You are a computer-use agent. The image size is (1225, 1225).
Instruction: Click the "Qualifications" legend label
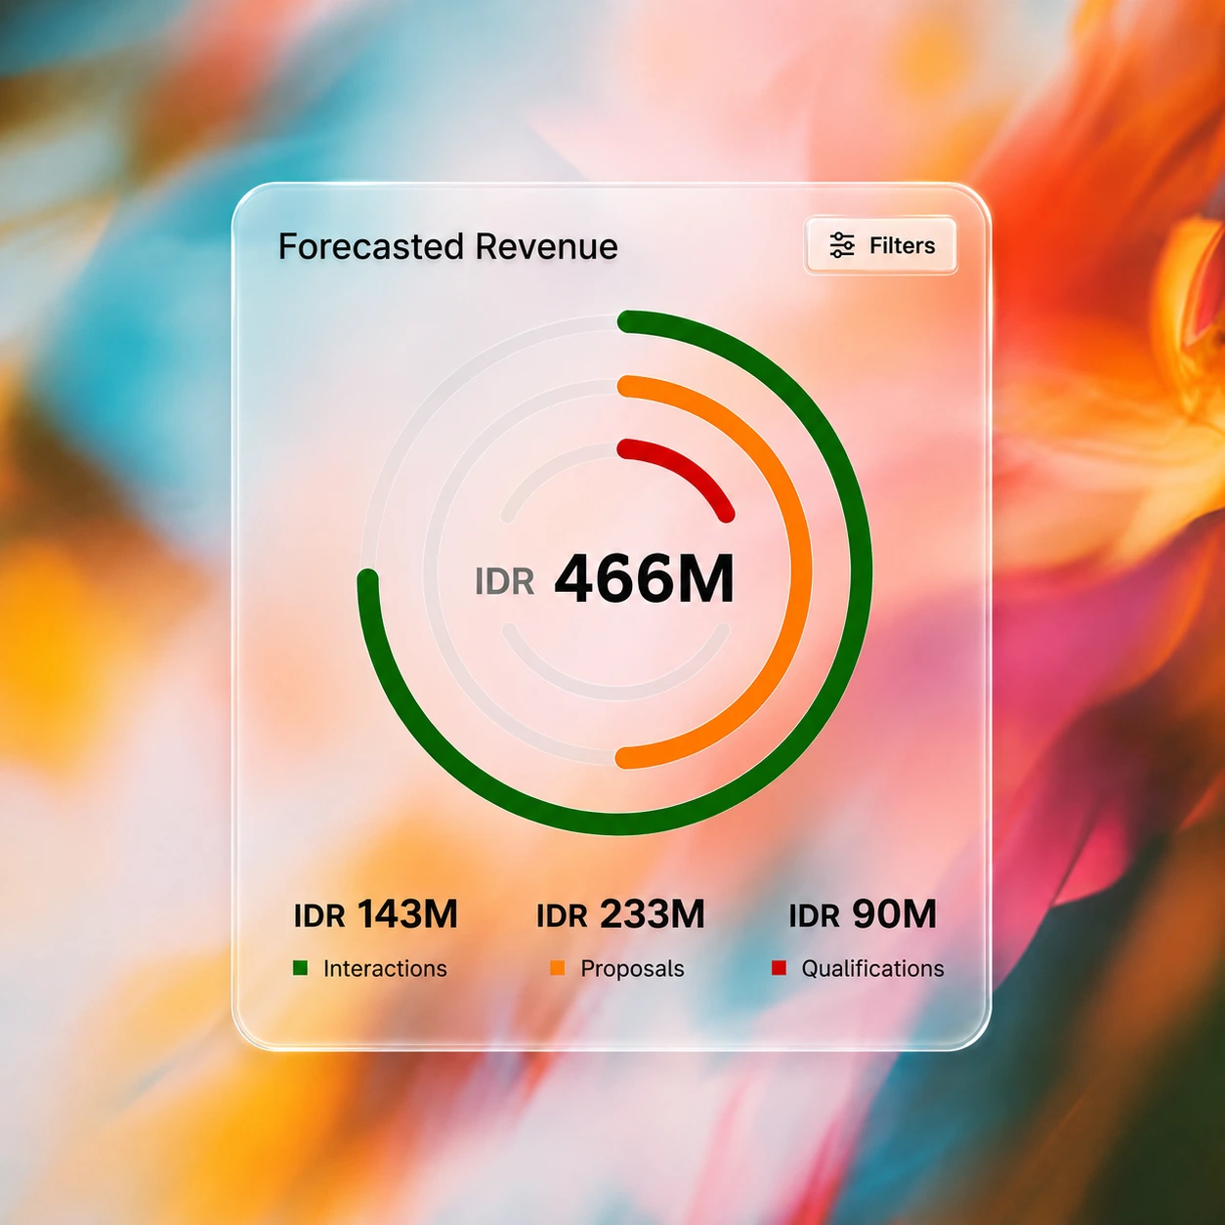click(x=872, y=968)
